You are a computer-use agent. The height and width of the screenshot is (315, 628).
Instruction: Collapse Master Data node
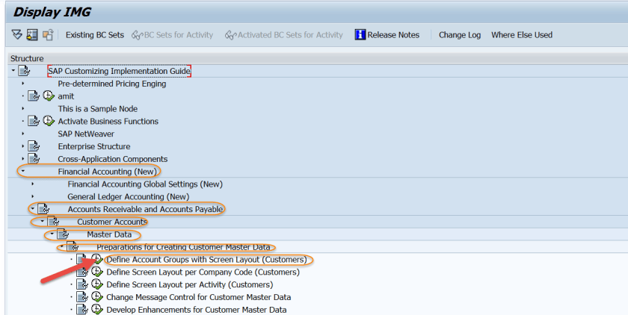pyautogui.click(x=52, y=234)
